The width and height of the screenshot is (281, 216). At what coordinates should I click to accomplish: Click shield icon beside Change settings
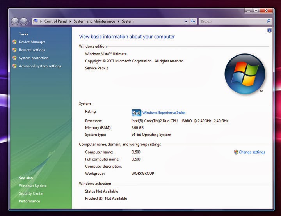click(236, 152)
